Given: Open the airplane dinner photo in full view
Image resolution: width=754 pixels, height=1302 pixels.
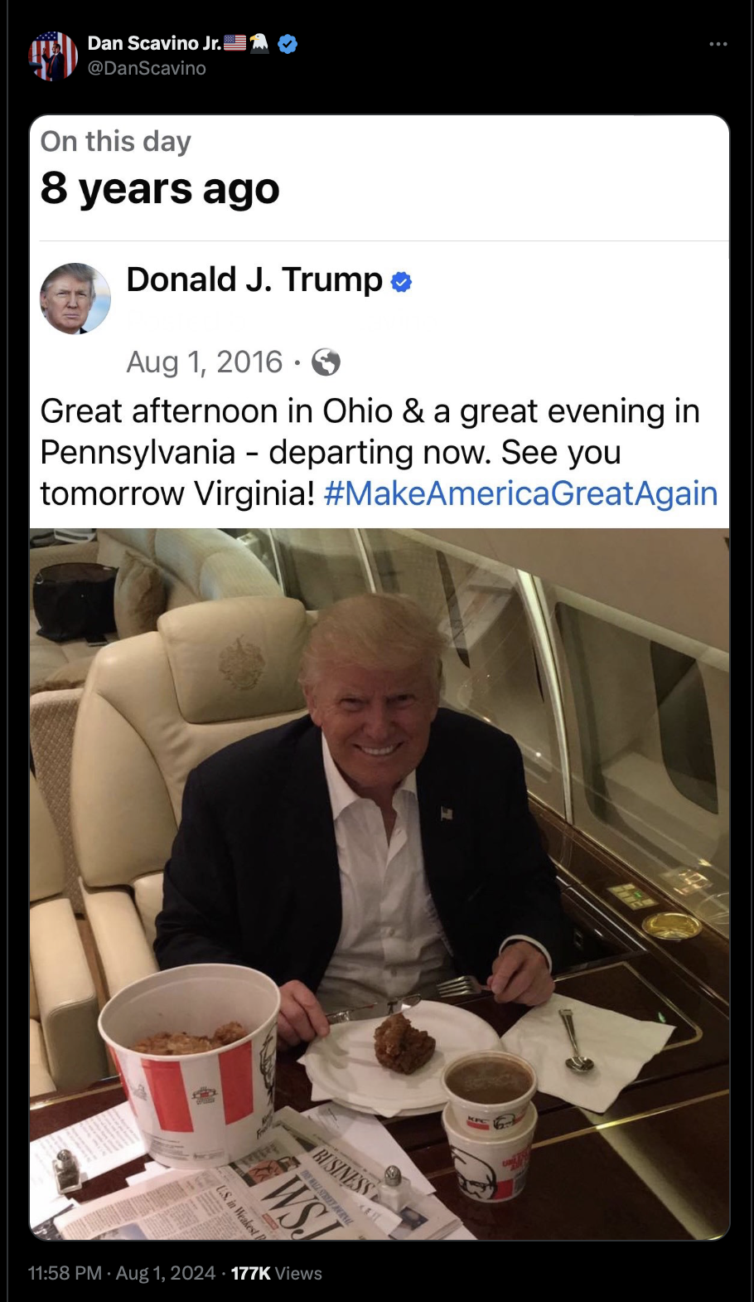Looking at the screenshot, I should tap(379, 884).
